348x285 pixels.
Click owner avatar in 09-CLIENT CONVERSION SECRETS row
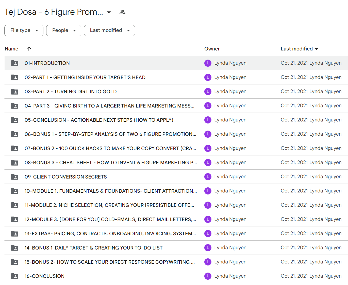click(x=208, y=177)
